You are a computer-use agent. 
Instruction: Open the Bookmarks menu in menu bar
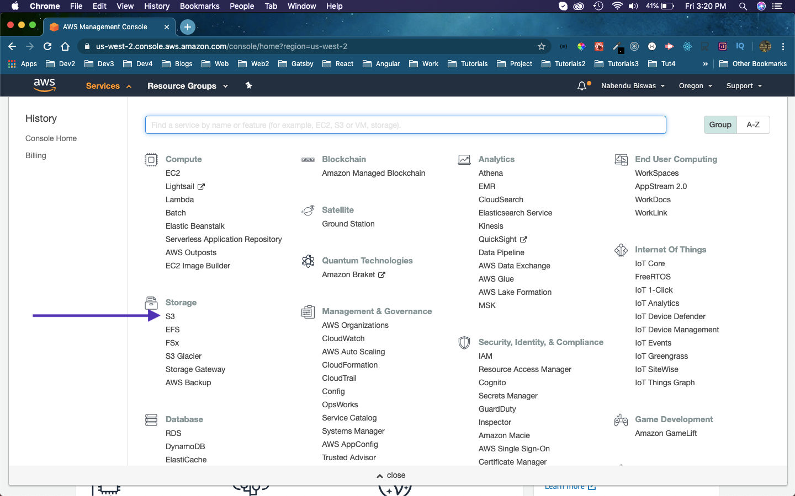200,6
